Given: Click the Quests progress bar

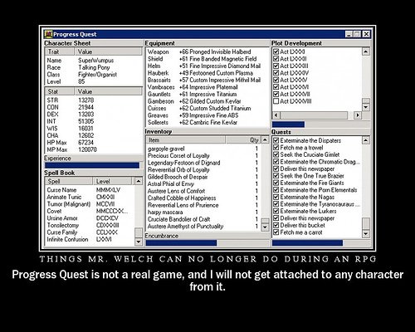Looking at the screenshot, I should coord(321,243).
